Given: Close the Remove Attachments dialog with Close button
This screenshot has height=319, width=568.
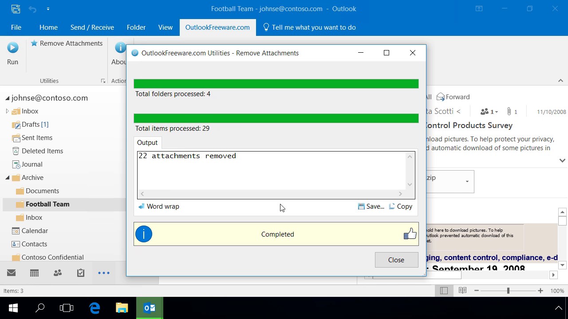Looking at the screenshot, I should tap(396, 260).
